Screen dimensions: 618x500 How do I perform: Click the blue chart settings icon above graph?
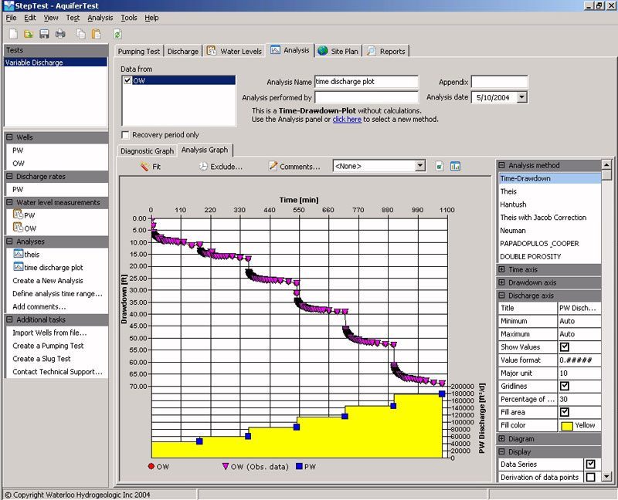click(x=455, y=166)
